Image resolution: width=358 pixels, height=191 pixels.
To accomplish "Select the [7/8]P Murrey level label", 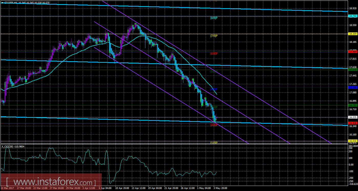I will [x=214, y=36].
